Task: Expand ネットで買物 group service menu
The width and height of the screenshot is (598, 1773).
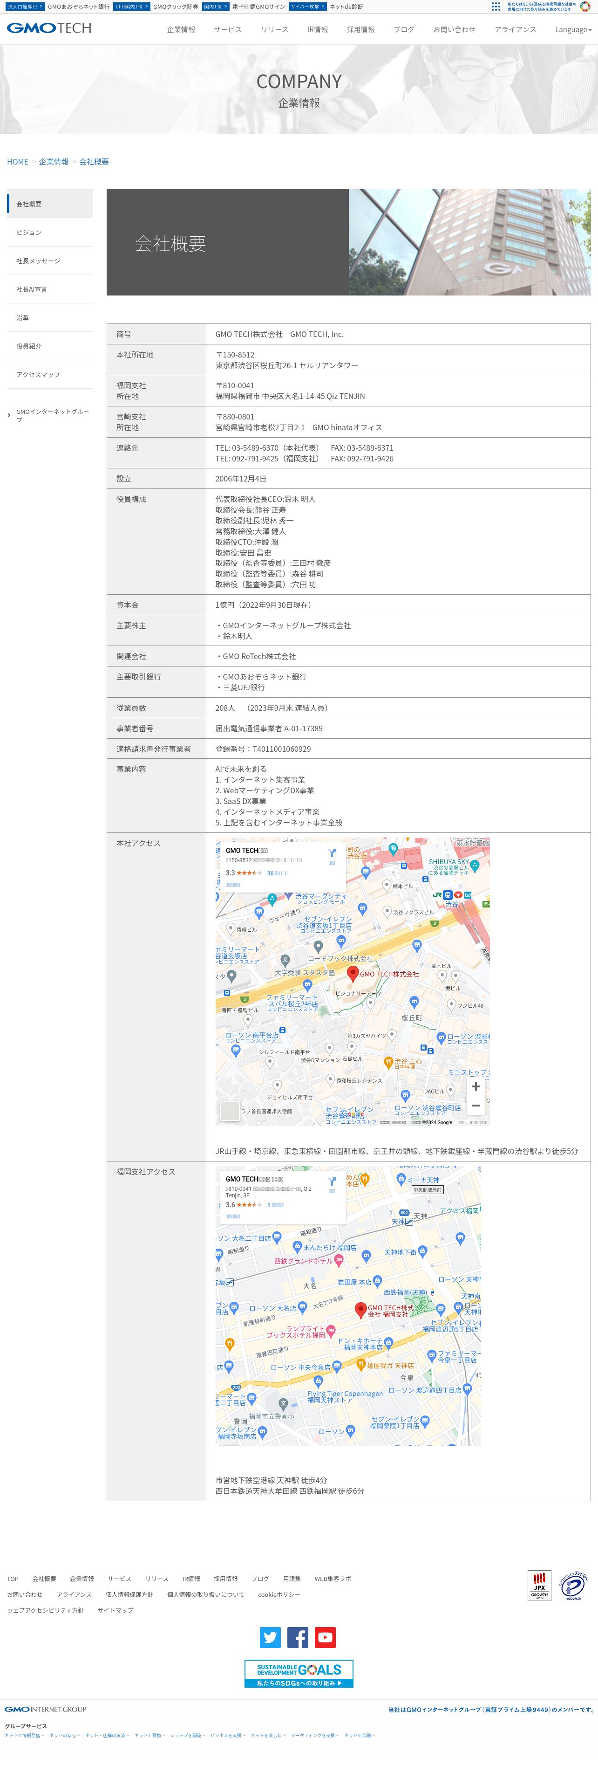Action: tap(150, 1735)
